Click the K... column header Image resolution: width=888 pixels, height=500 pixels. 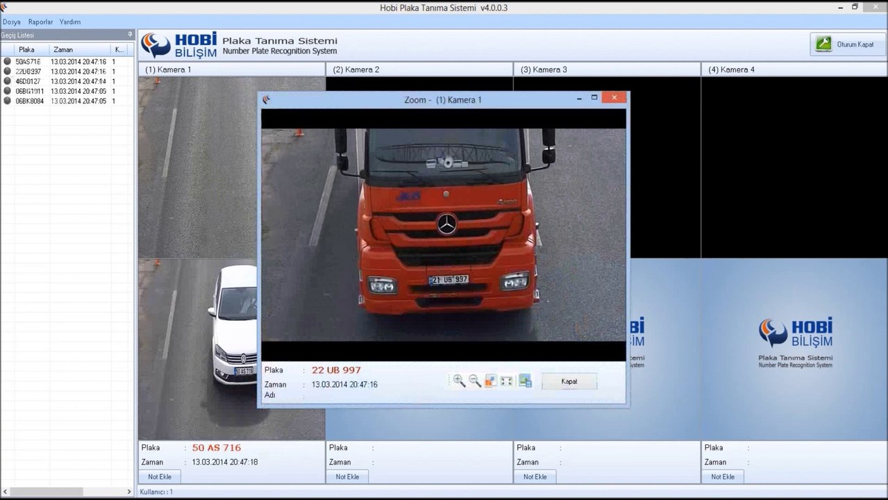(119, 50)
